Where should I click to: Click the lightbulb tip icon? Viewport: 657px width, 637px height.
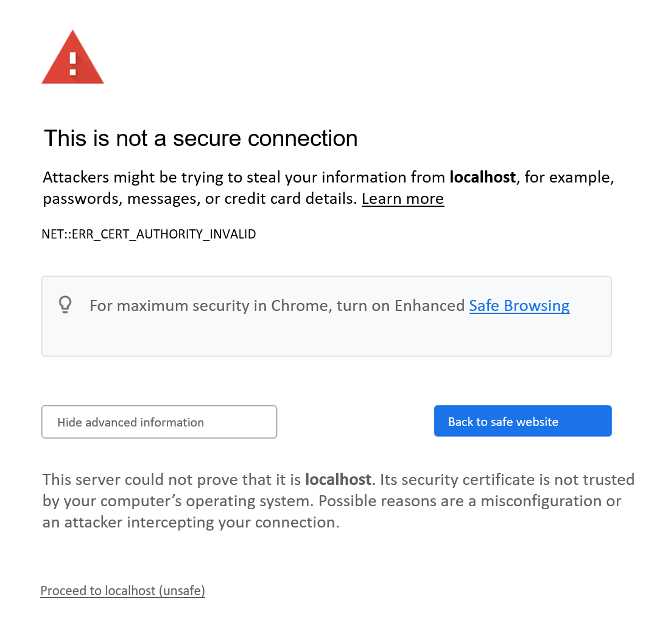(x=65, y=304)
